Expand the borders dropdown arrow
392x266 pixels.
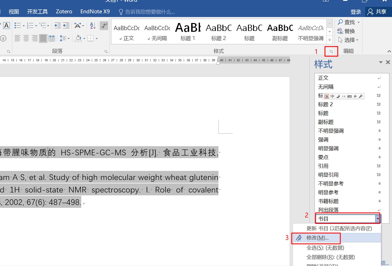(x=97, y=39)
